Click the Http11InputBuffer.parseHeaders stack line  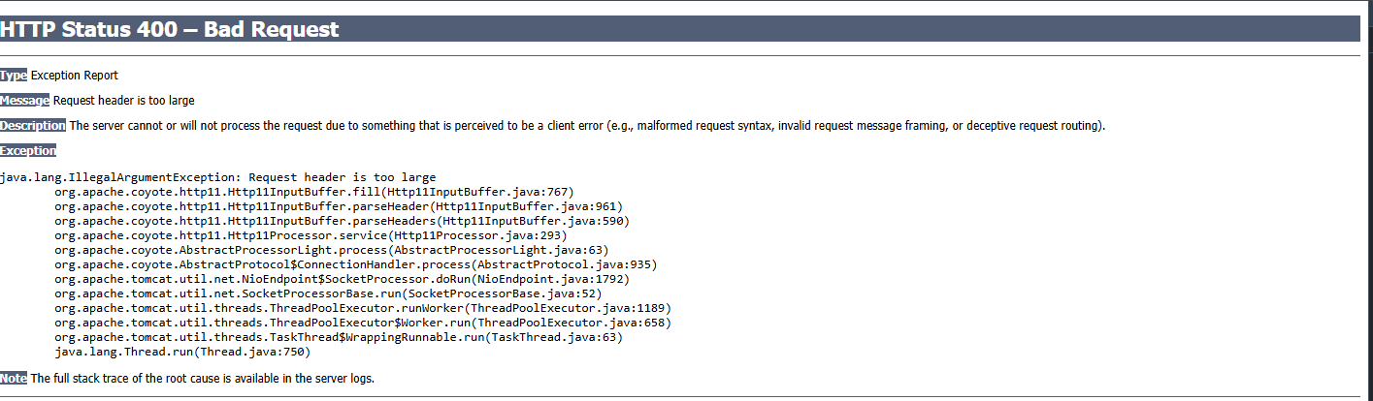(342, 221)
